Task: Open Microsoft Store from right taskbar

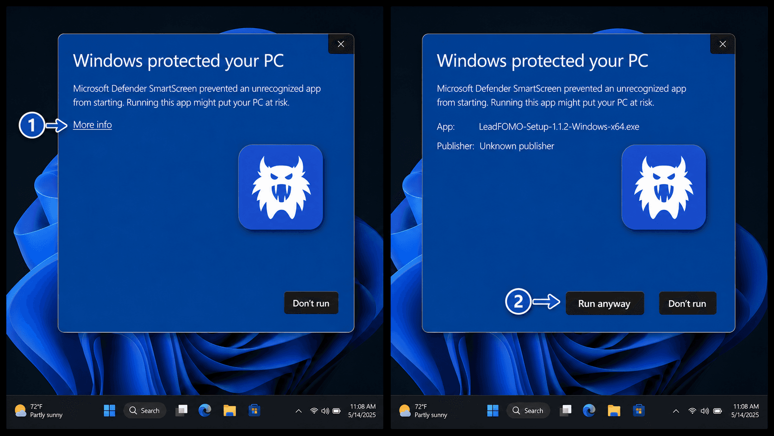Action: pos(639,411)
